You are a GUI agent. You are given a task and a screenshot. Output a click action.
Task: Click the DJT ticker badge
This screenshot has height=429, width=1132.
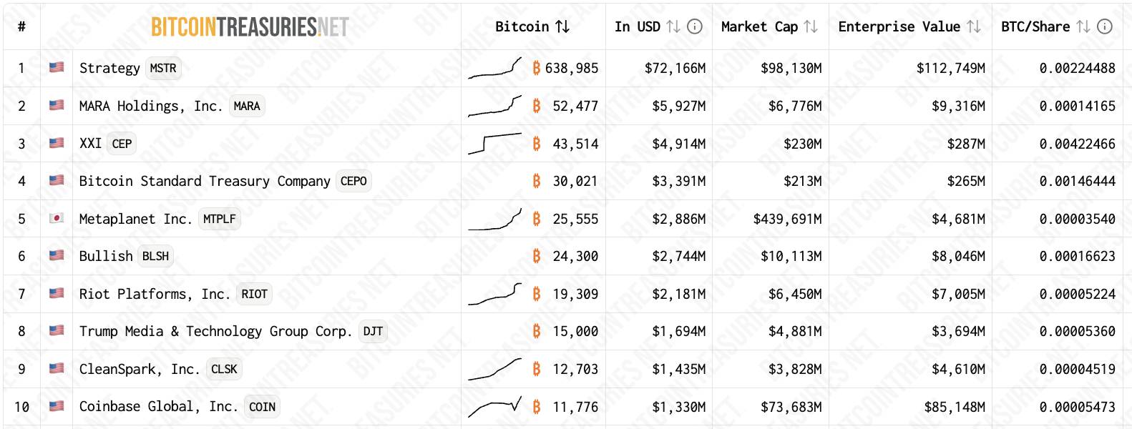tap(373, 331)
